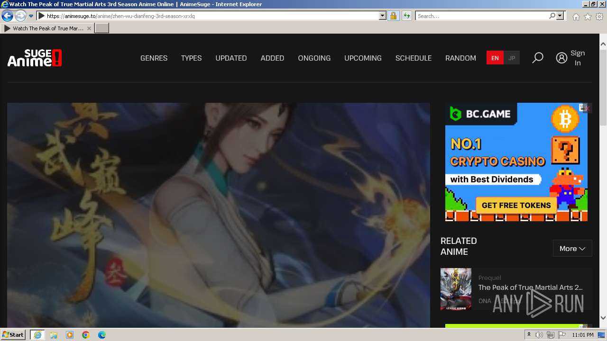
Task: Expand the address bar autocomplete dropdown
Action: coord(383,16)
